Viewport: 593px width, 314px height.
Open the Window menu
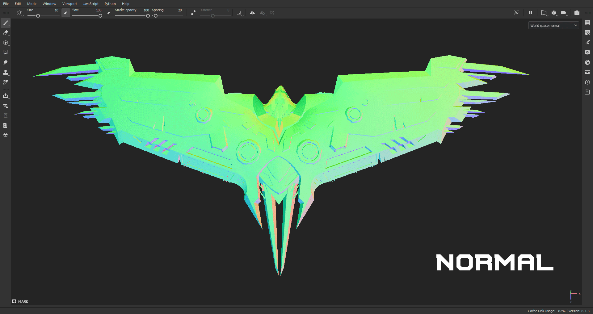click(x=49, y=4)
